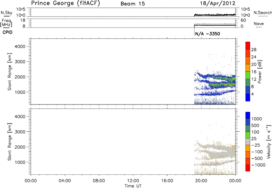Viewport: 272px width, 188px height.
Task: Click the velocity colorbar value '1000'
Action: (x=257, y=119)
